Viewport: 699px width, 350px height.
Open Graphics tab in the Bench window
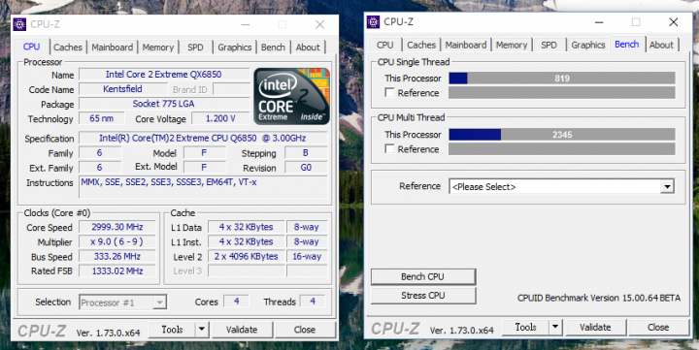tap(588, 45)
